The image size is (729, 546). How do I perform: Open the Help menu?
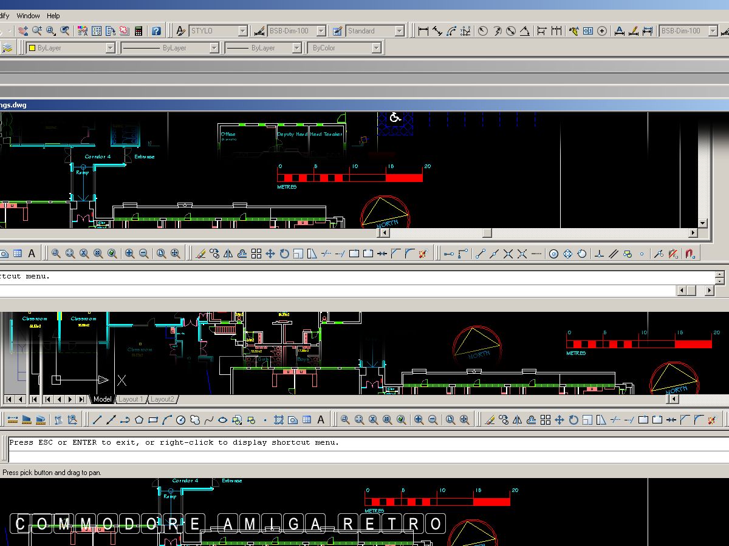(53, 16)
